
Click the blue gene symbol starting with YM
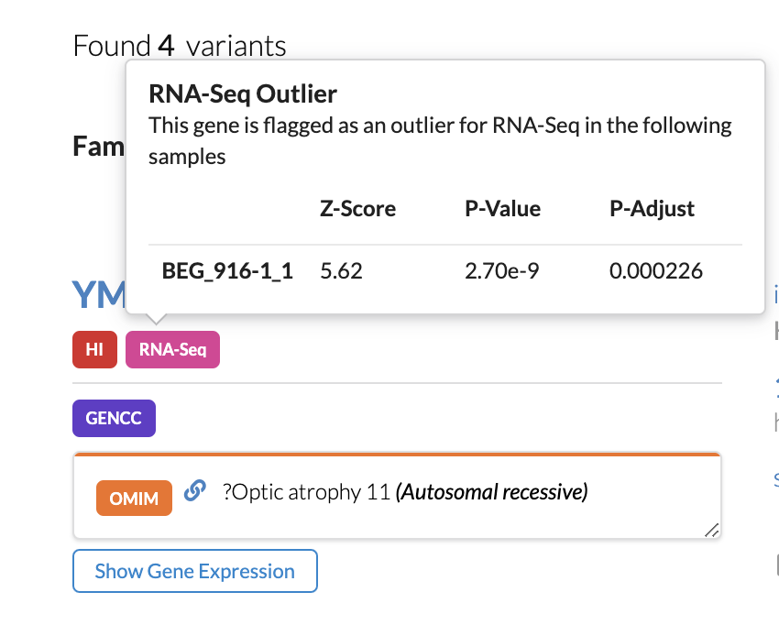100,295
